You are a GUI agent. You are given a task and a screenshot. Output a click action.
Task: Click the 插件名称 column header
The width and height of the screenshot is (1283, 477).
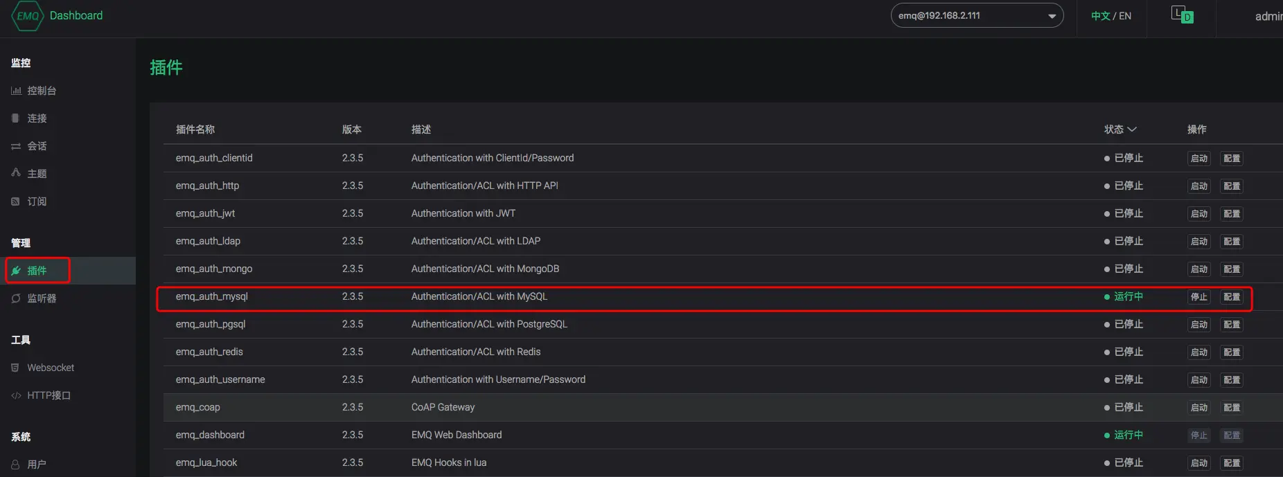coord(195,129)
